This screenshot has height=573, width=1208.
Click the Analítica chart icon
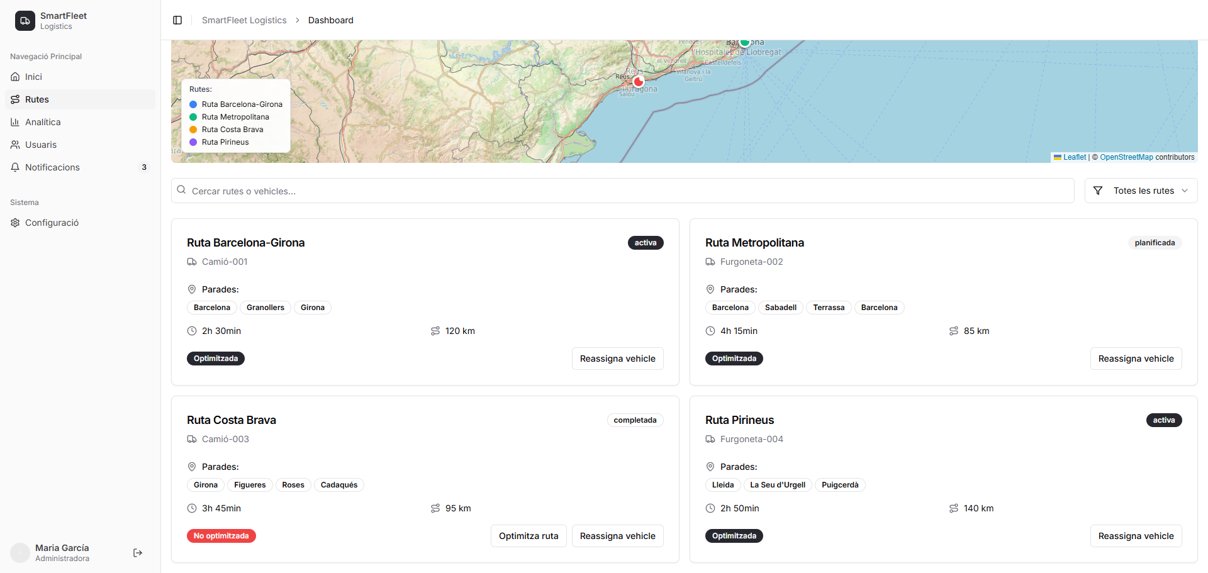pyautogui.click(x=15, y=122)
